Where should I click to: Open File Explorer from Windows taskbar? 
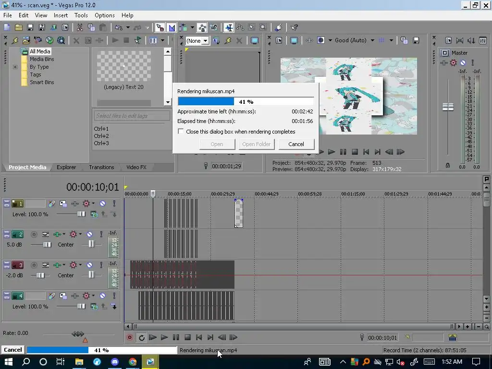pos(79,362)
